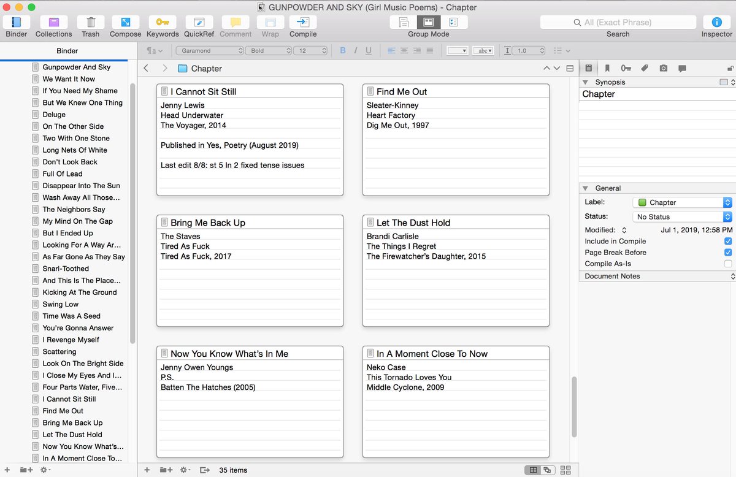Select Scattering in the binder

[59, 352]
